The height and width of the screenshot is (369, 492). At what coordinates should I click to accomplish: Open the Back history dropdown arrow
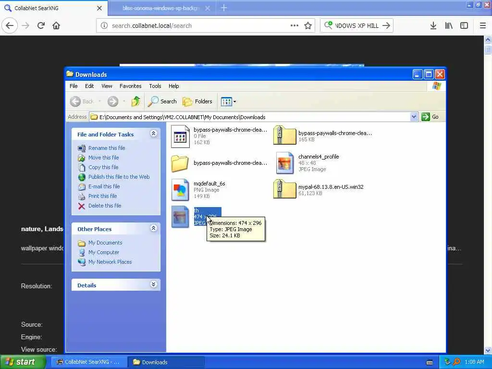(x=100, y=101)
